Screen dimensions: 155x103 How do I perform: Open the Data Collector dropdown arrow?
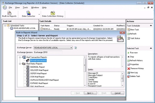click(x=39, y=14)
